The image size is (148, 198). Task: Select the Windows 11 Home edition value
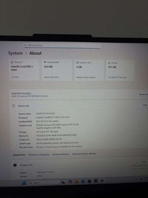click(45, 172)
